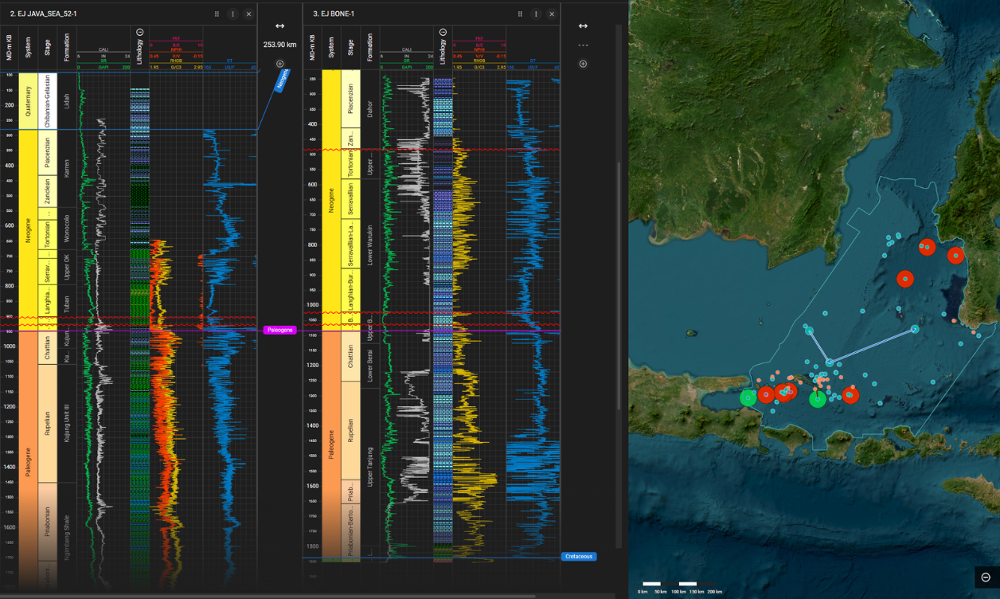Zoom out the map with minus button

click(x=986, y=577)
